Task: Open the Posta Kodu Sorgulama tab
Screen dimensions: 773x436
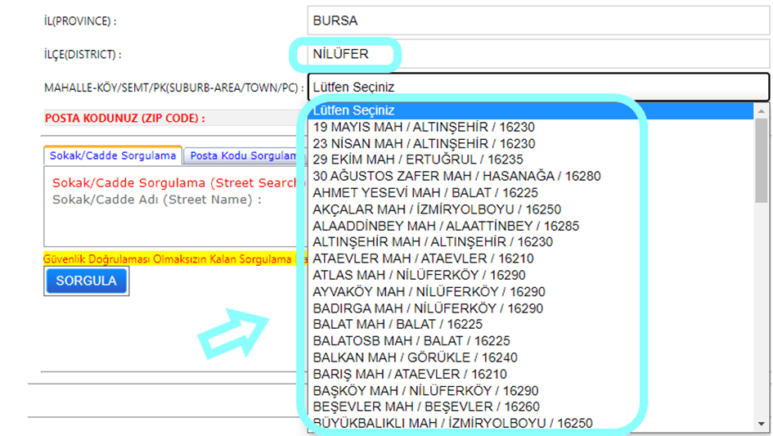Action: point(243,155)
